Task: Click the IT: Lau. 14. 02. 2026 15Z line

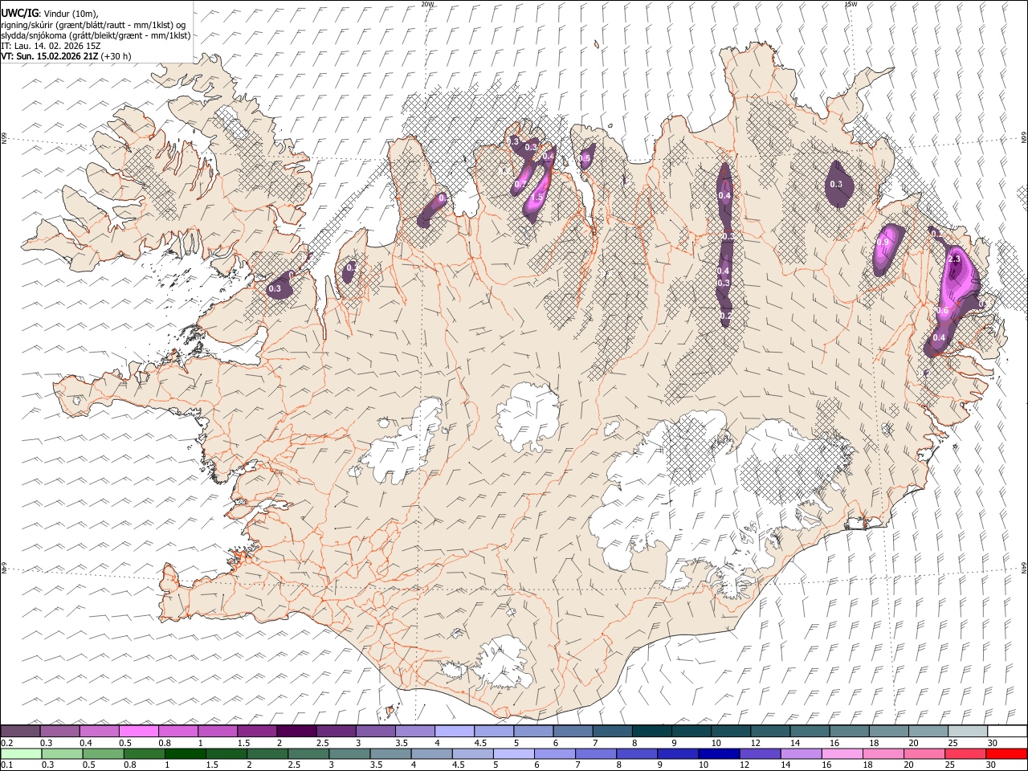Action: click(x=51, y=46)
